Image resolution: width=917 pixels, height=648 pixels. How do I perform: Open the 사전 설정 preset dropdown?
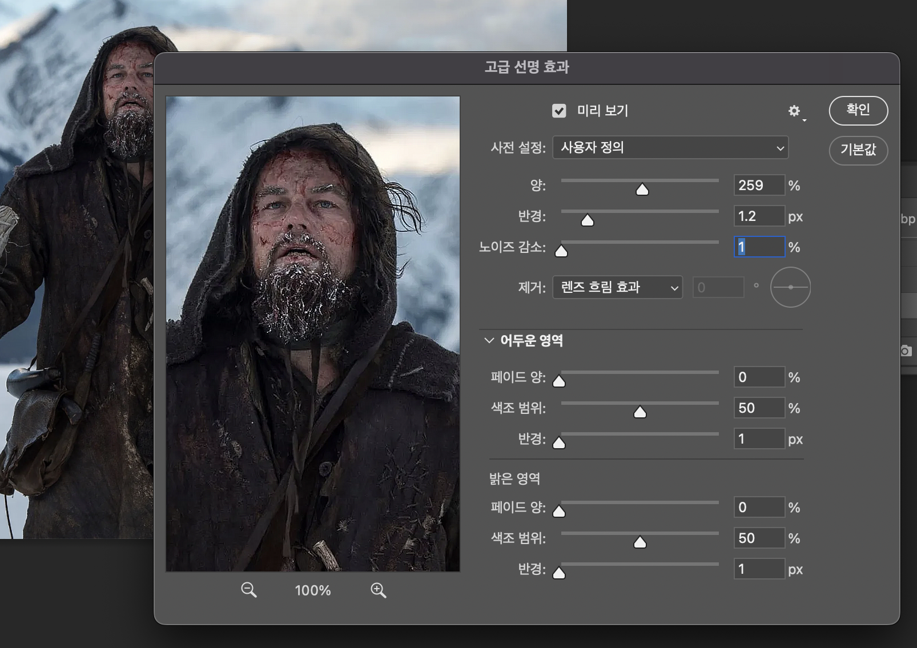click(x=670, y=148)
